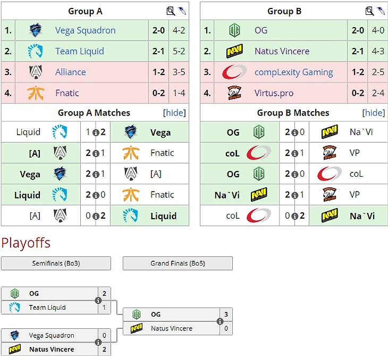Screen dimensions: 388x356
Task: Hide the Group A Matches section
Action: coord(174,113)
